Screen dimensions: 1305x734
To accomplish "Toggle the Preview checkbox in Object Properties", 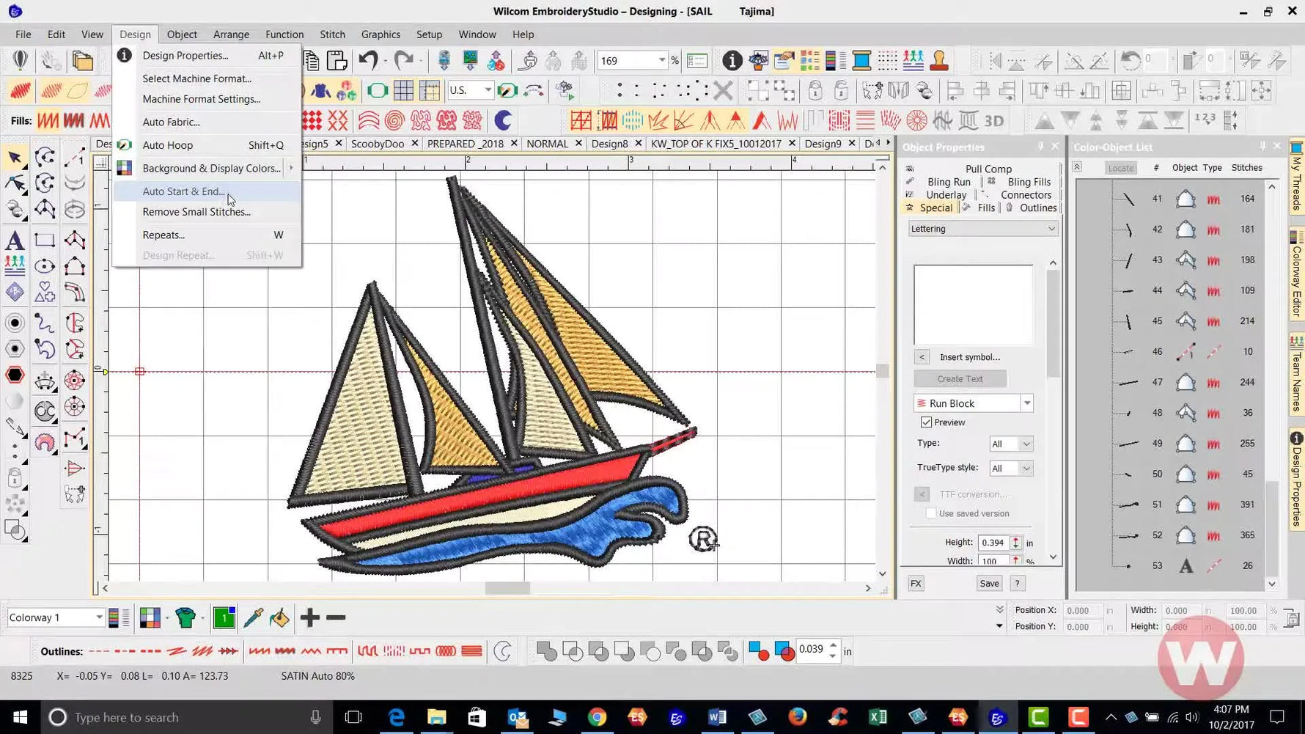I will tap(927, 422).
